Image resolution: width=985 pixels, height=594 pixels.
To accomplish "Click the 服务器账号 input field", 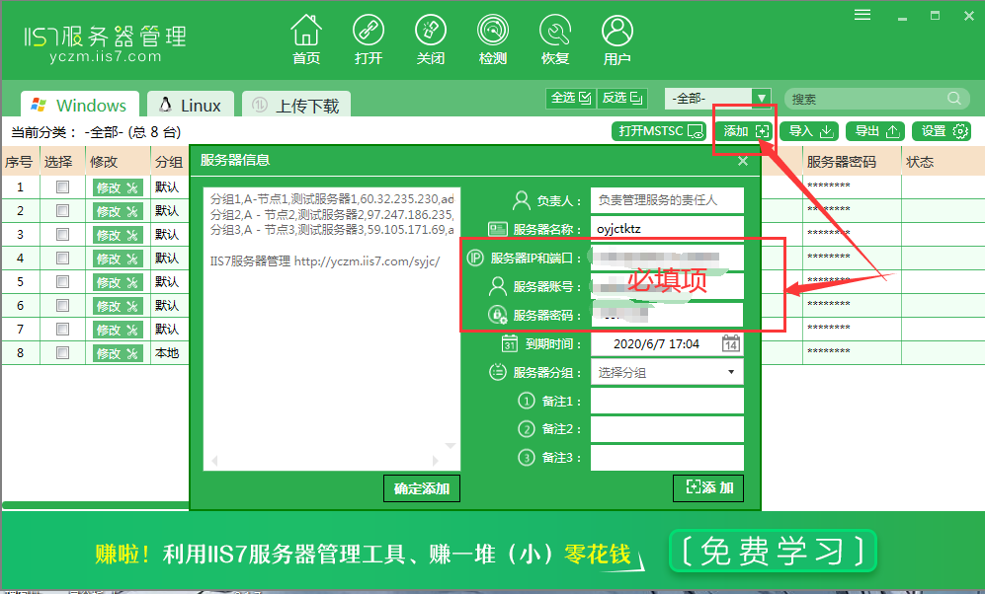I will pyautogui.click(x=667, y=287).
